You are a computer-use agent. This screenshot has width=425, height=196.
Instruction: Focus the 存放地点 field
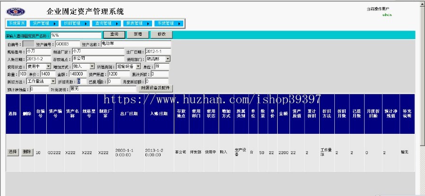click(98, 59)
